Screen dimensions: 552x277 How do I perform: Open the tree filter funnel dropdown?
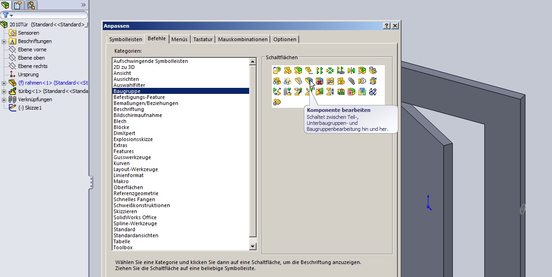pos(8,15)
